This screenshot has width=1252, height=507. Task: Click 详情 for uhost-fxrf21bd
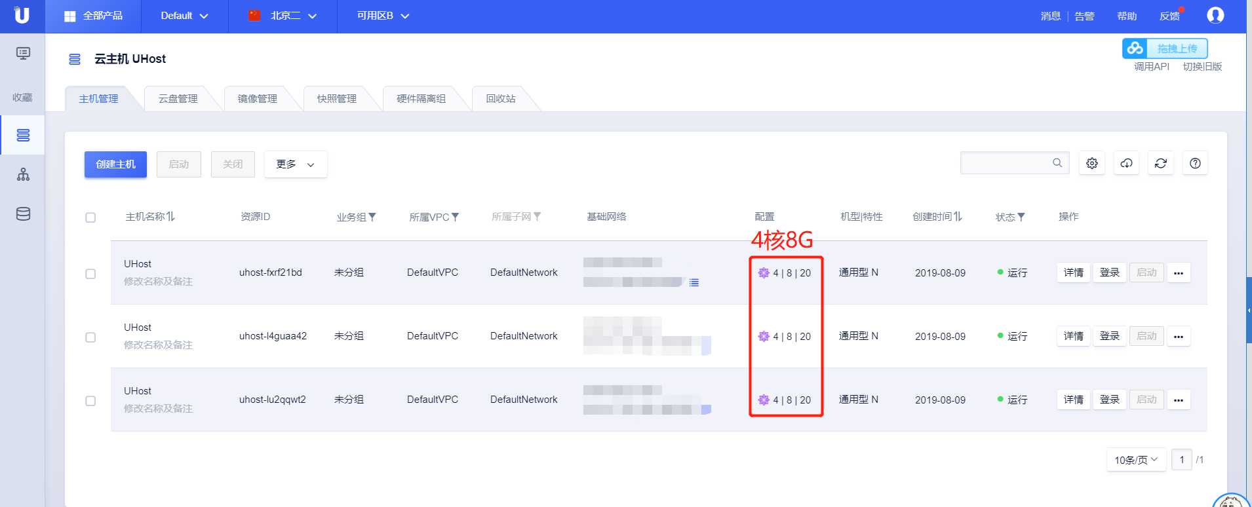[1074, 273]
